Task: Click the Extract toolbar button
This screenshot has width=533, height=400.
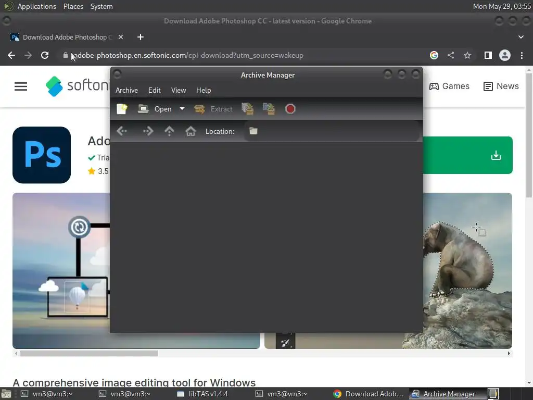Action: point(213,109)
